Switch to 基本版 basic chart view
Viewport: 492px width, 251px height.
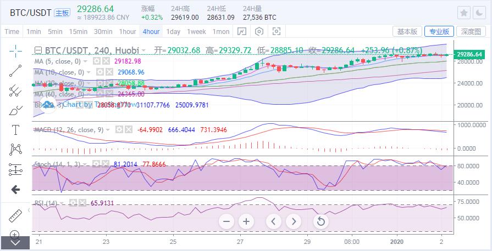pos(407,31)
